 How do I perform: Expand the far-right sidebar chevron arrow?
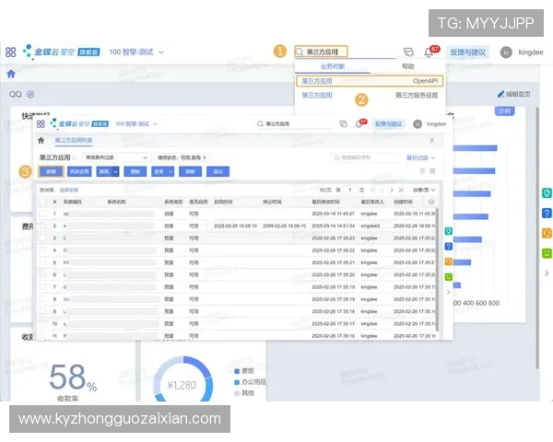(x=547, y=273)
